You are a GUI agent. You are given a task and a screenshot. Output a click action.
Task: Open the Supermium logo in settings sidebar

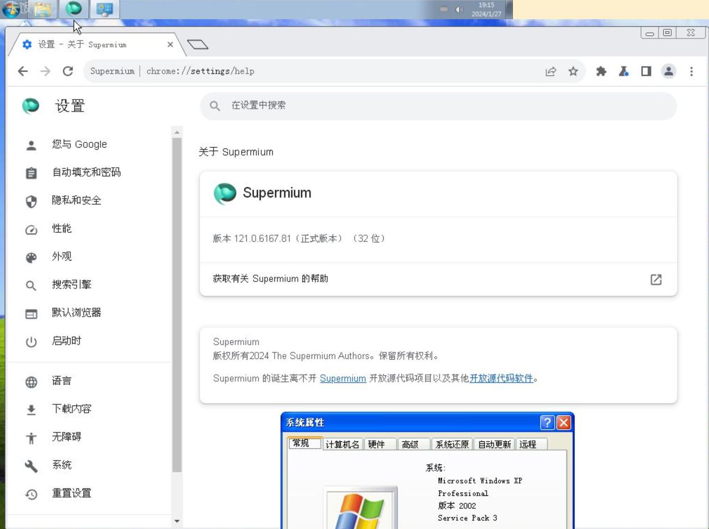coord(31,106)
